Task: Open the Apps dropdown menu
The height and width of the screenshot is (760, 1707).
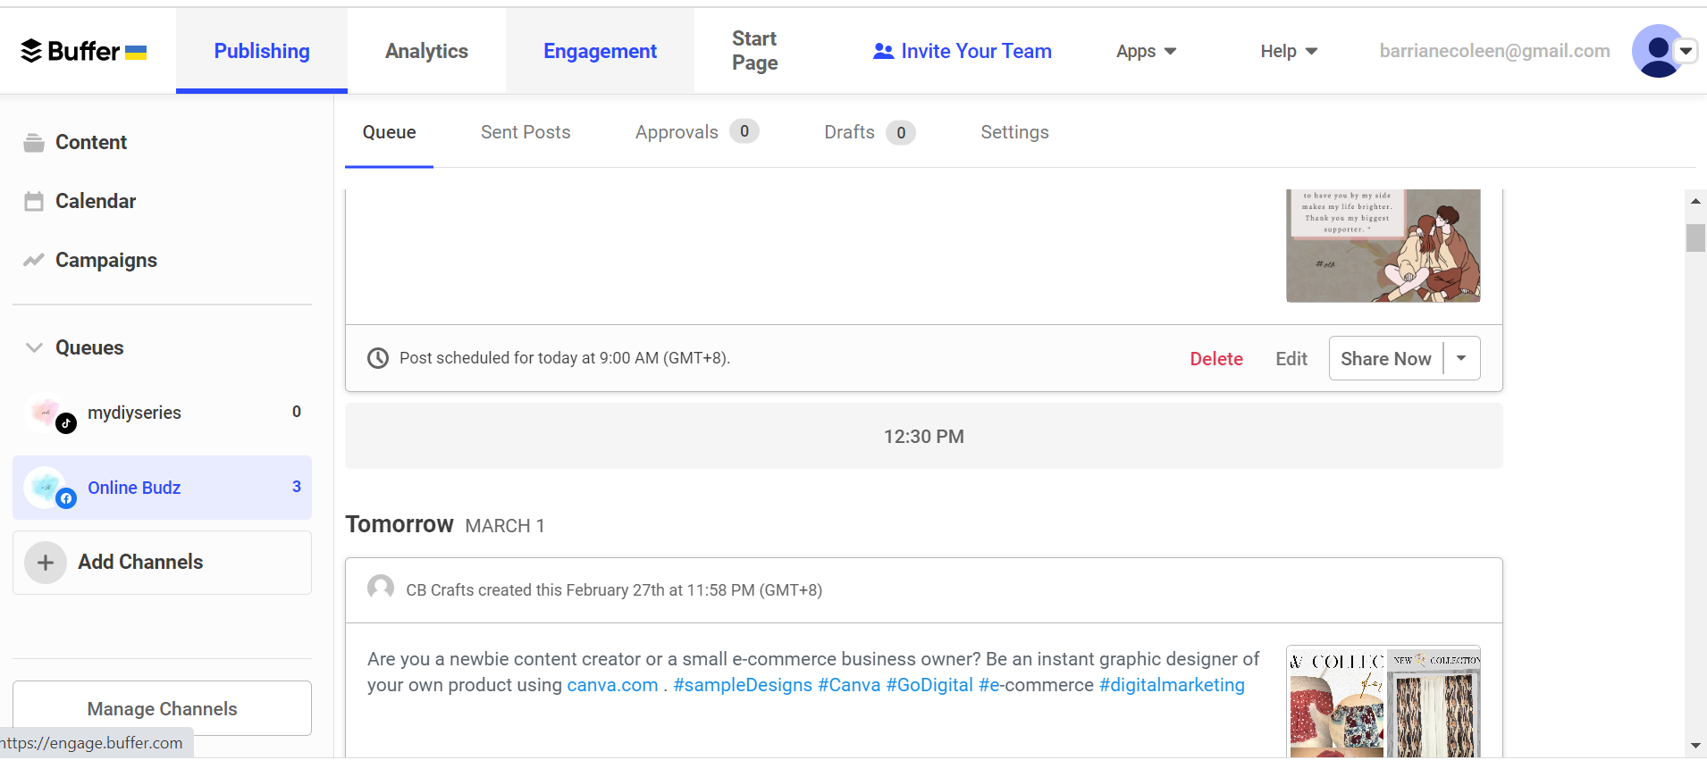Action: click(1146, 52)
